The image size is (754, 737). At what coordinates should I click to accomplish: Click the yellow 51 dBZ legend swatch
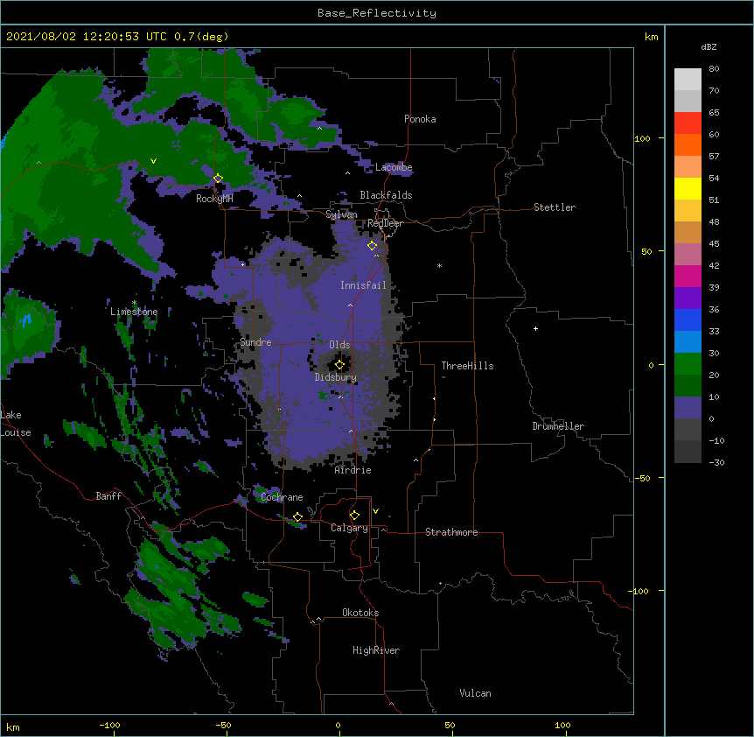tap(688, 188)
